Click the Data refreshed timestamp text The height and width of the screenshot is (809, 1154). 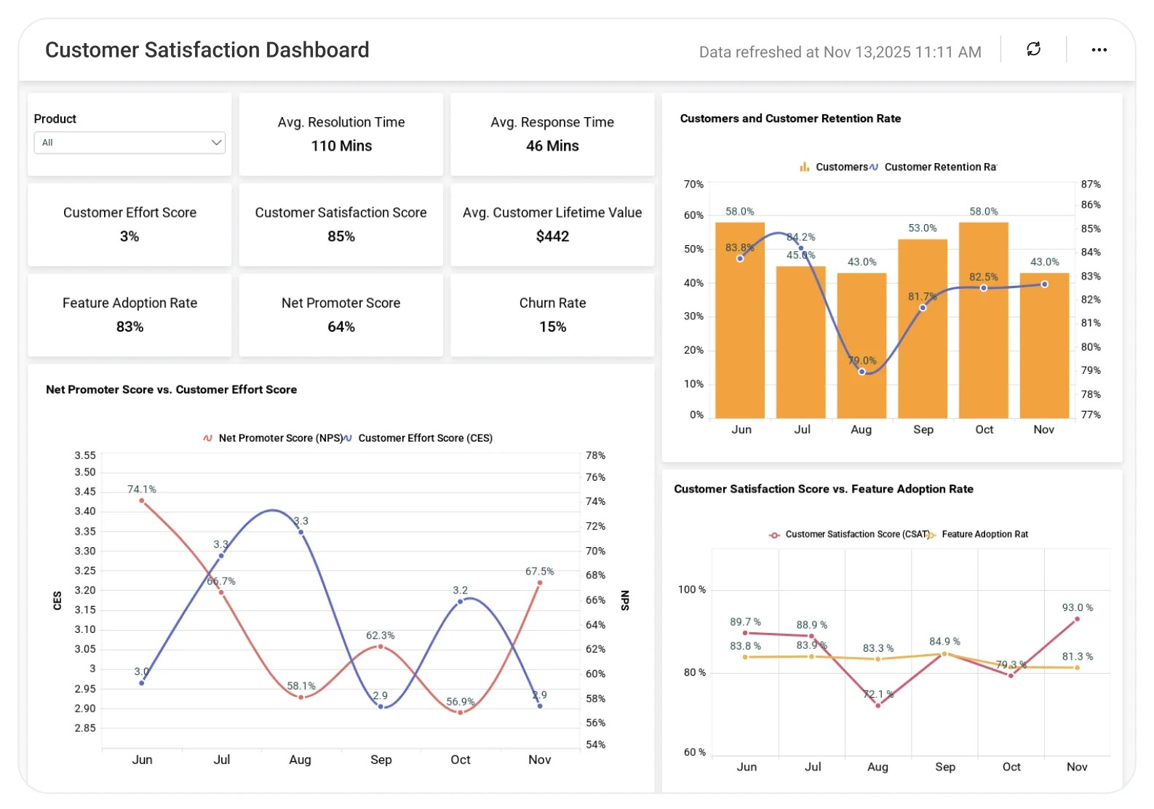tap(840, 52)
